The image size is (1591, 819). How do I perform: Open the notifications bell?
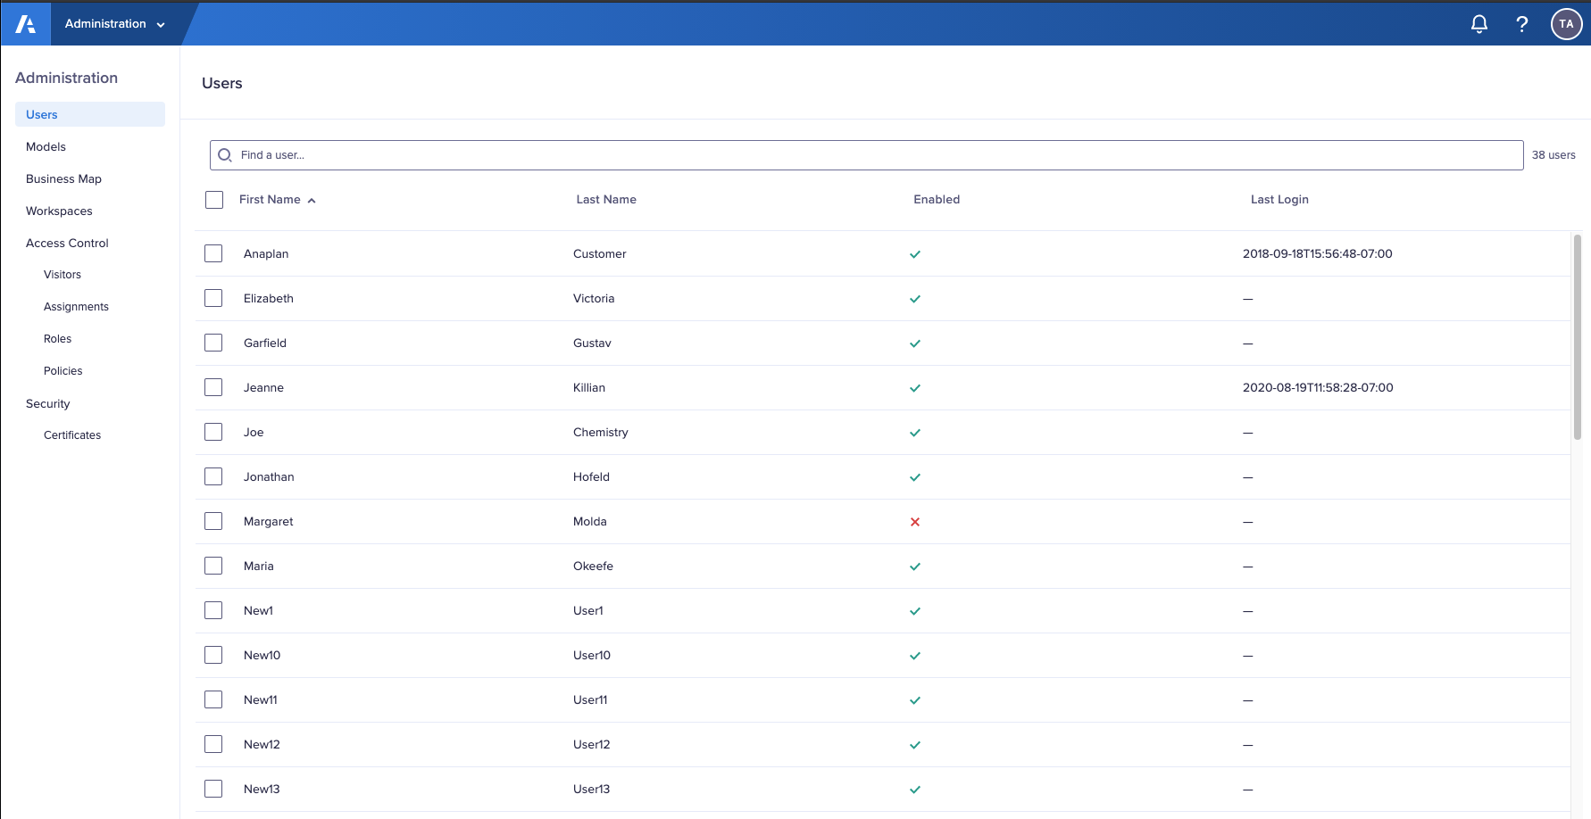pyautogui.click(x=1479, y=24)
